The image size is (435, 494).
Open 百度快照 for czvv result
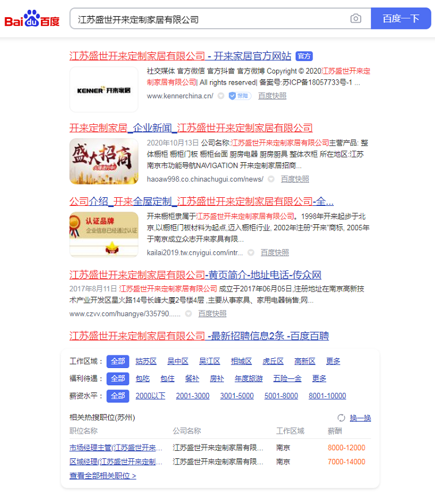pos(212,313)
